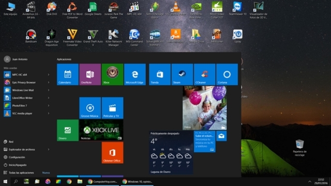The image size is (331, 186).
Task: Open the small Mail tile
Action: [x=221, y=136]
